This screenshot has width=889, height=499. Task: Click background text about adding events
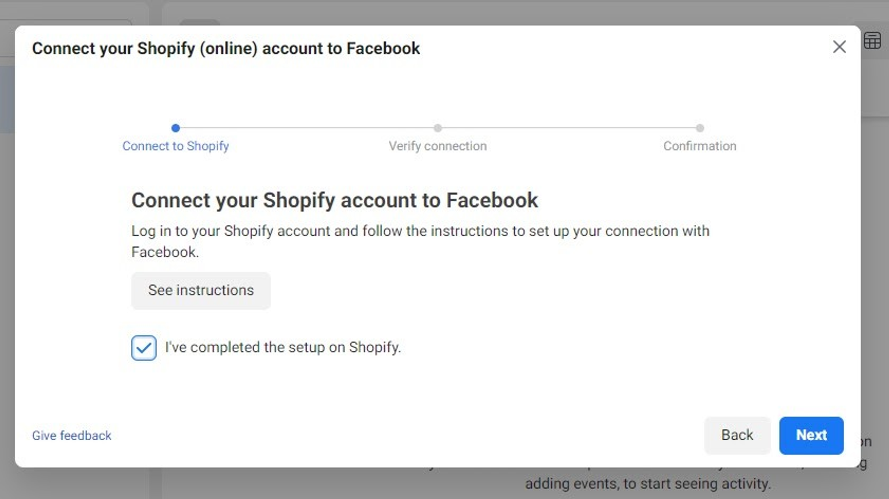[x=648, y=484]
